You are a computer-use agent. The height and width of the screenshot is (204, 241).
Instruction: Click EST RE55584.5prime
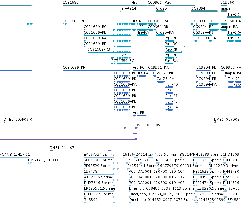click(x=158, y=163)
